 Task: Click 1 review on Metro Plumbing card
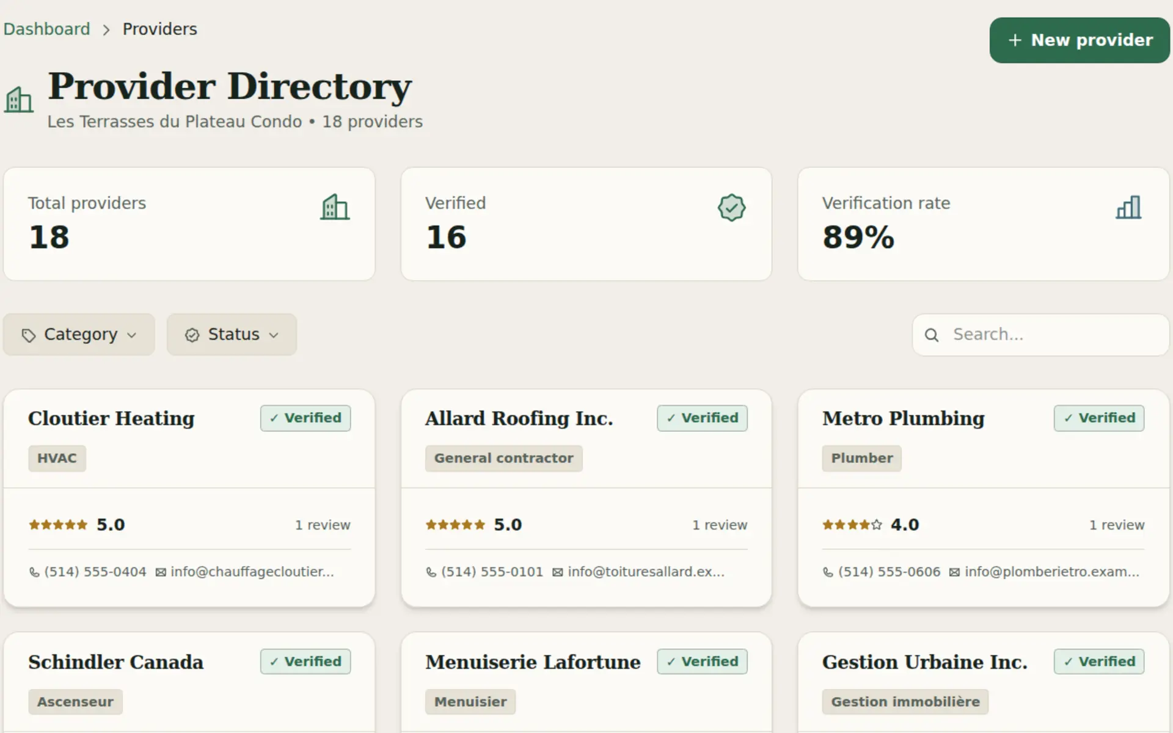click(x=1117, y=525)
